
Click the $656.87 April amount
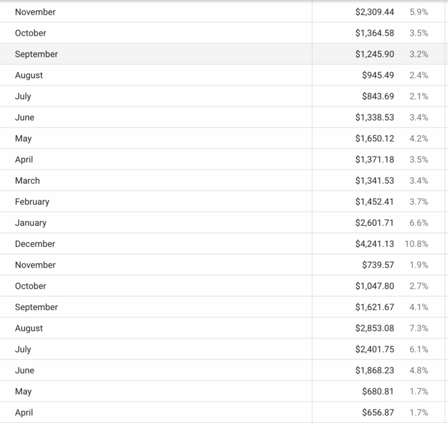click(x=378, y=413)
